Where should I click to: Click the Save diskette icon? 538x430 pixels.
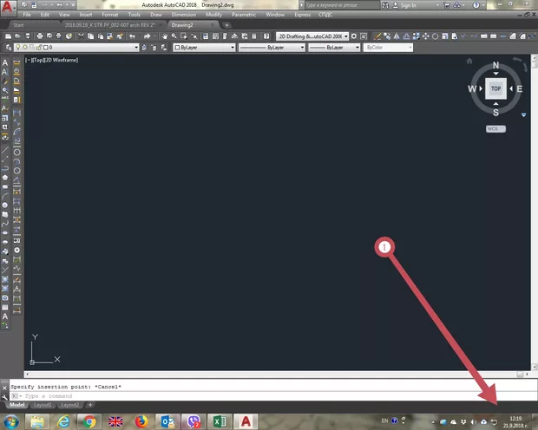tap(28, 36)
